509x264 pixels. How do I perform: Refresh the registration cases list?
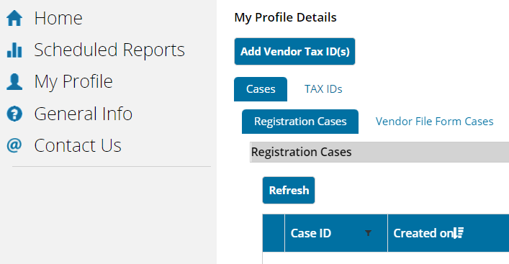(x=289, y=191)
